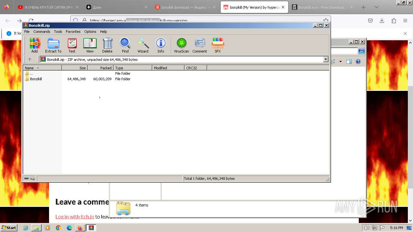Open the list all tabs dropdown
The width and height of the screenshot is (413, 232).
coord(376,7)
